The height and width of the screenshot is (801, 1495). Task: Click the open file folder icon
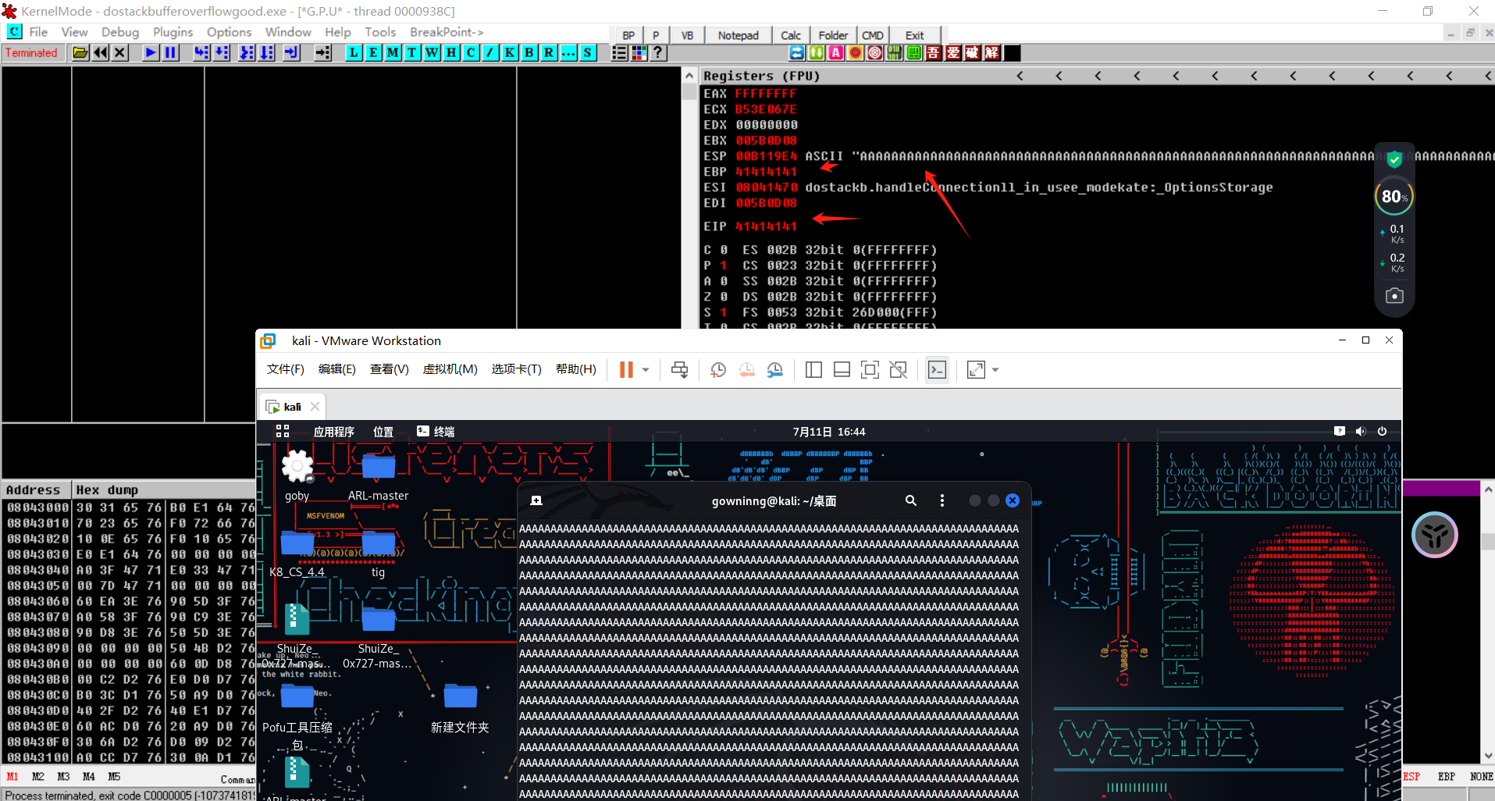click(80, 53)
